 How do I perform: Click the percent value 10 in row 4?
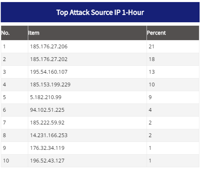click(152, 85)
